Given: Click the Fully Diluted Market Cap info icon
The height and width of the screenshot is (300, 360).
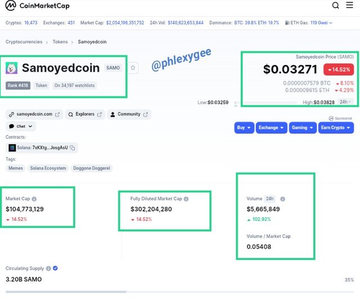Looking at the screenshot, I should 186,199.
